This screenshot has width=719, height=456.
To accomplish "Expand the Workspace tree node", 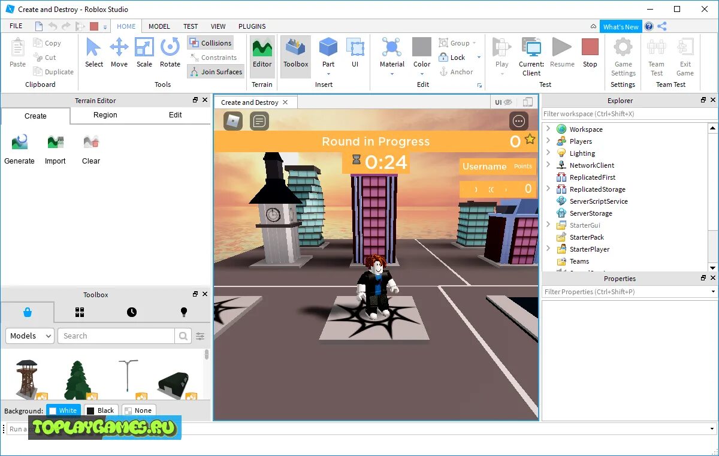I will [x=548, y=129].
